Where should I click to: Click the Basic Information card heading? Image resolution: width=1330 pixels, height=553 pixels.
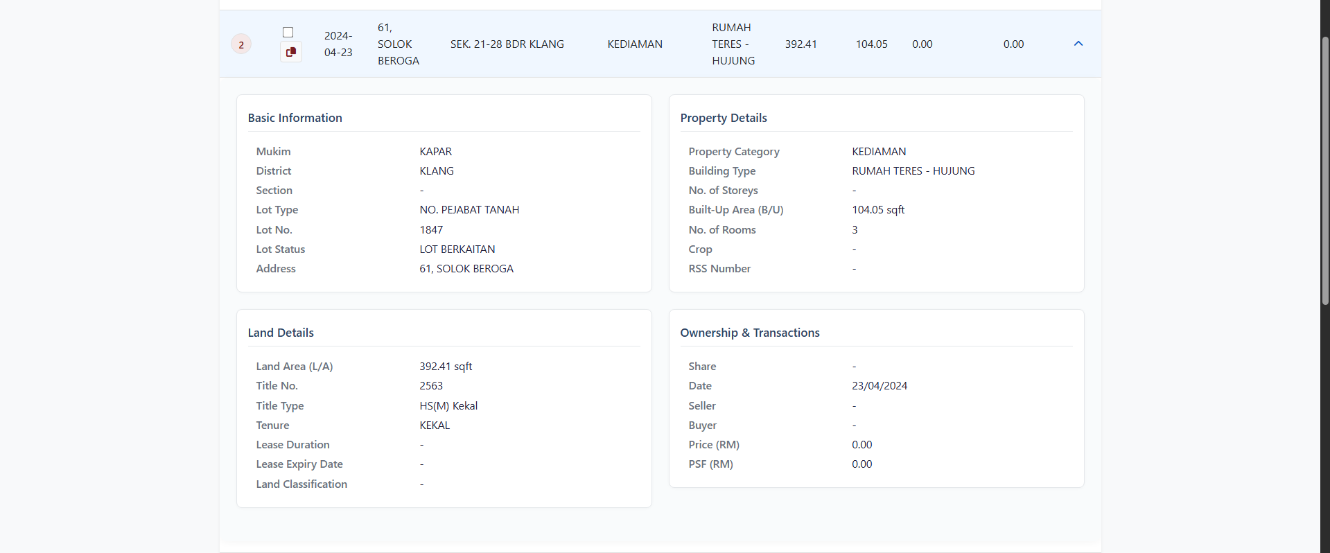pos(295,118)
